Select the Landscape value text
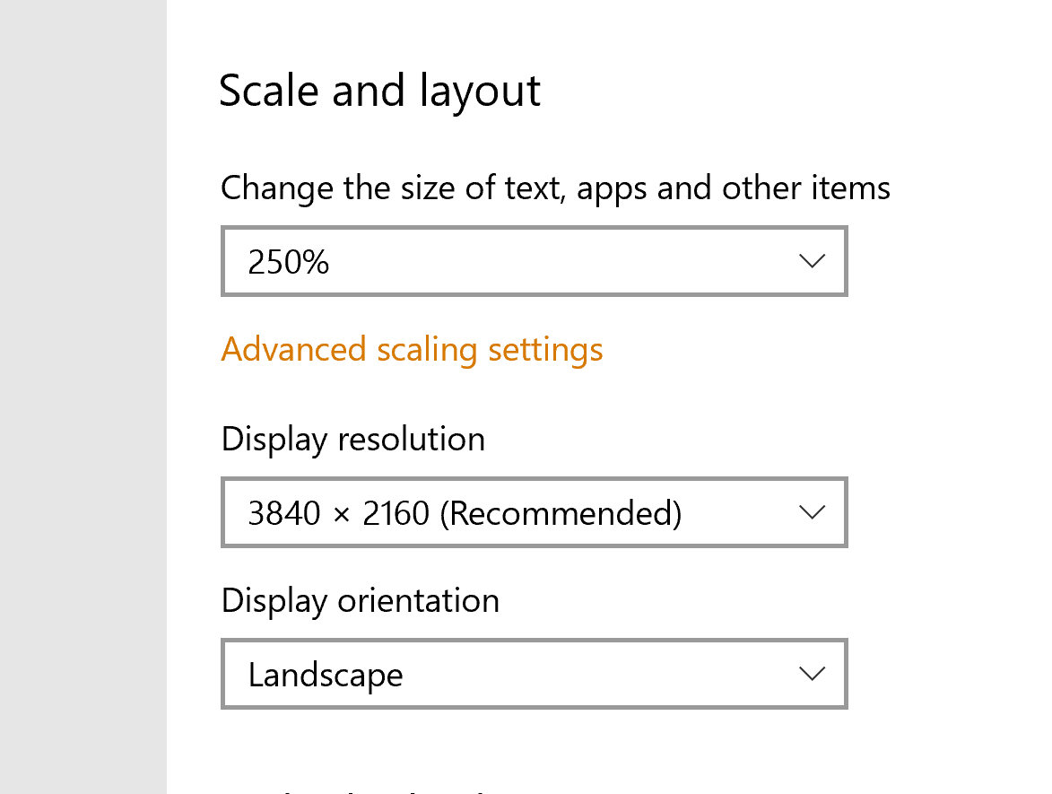 [326, 676]
